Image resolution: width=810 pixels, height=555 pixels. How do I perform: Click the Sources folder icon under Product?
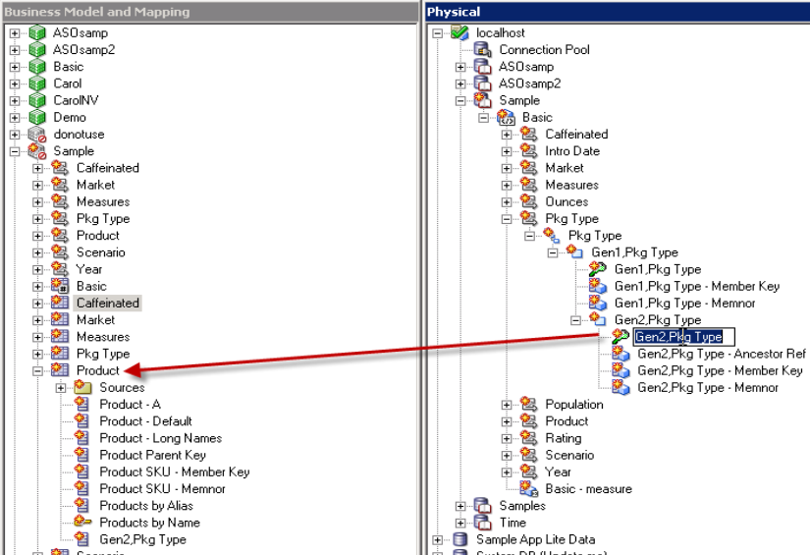83,388
